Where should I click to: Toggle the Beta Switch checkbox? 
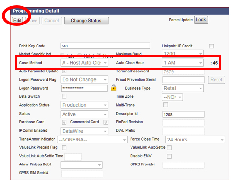pyautogui.click(x=64, y=96)
